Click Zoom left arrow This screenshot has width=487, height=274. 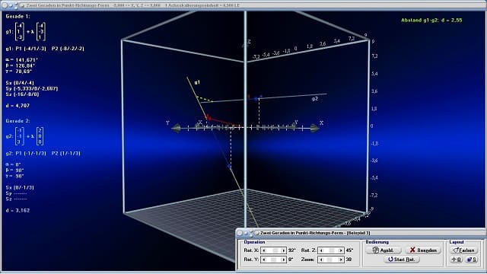pos(321,260)
